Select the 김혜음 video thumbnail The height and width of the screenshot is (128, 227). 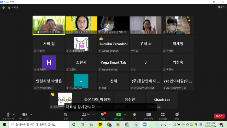pyautogui.click(x=146, y=25)
